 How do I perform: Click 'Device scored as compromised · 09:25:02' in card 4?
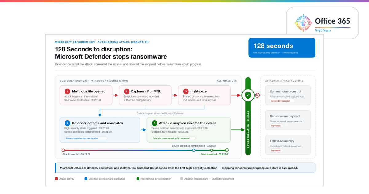point(88,132)
